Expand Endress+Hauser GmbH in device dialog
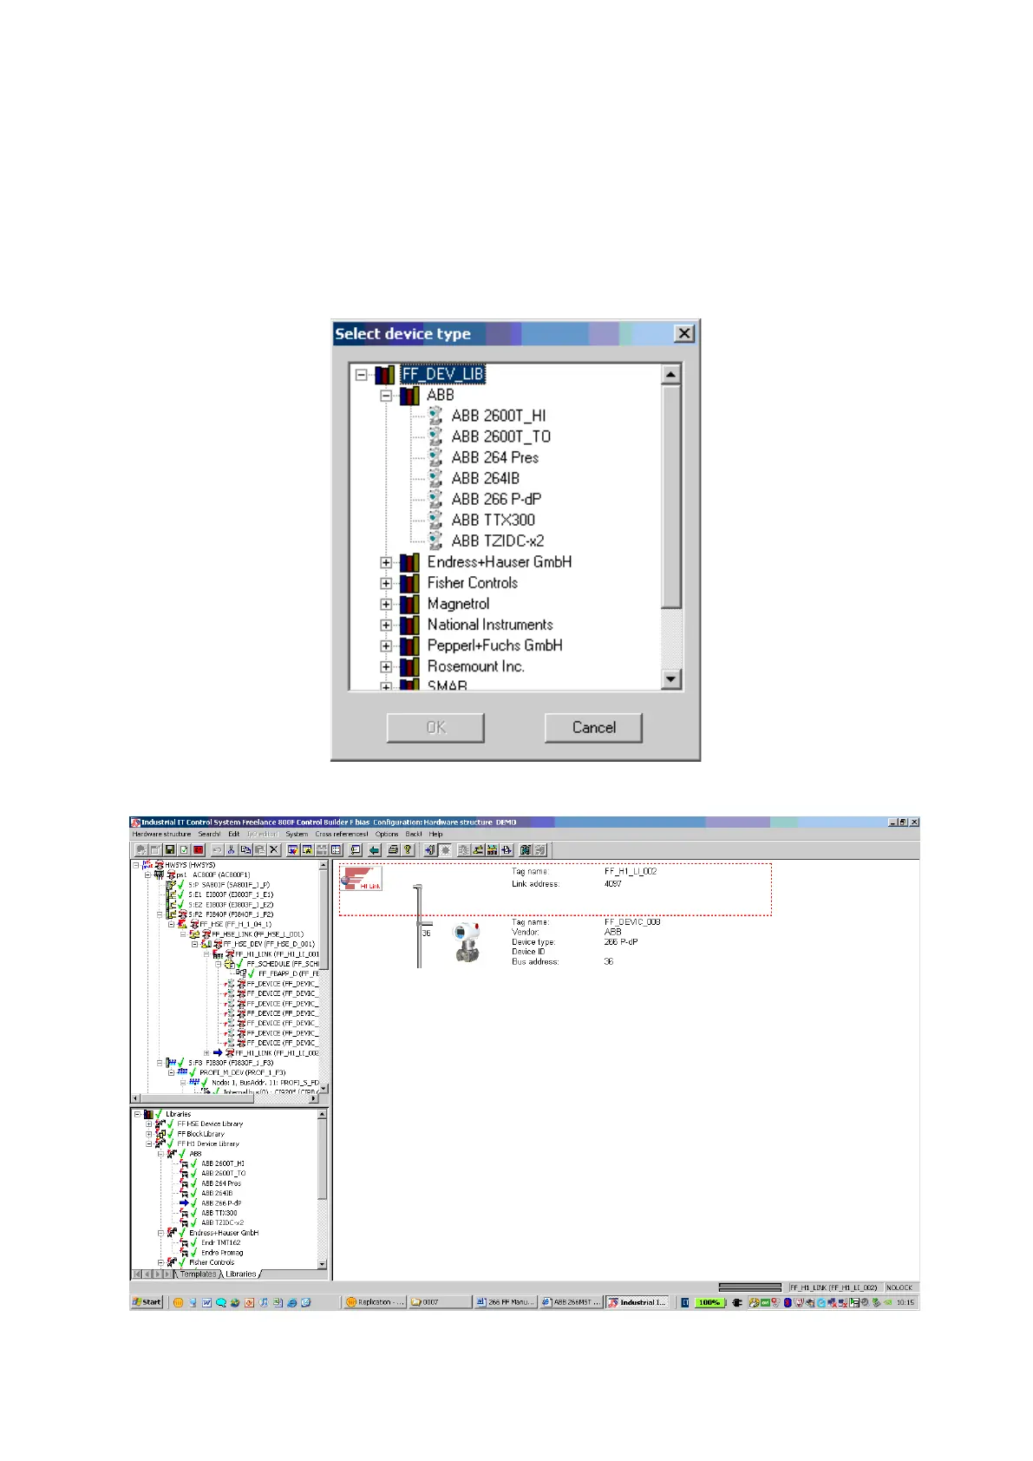This screenshot has width=1033, height=1461. [x=387, y=562]
